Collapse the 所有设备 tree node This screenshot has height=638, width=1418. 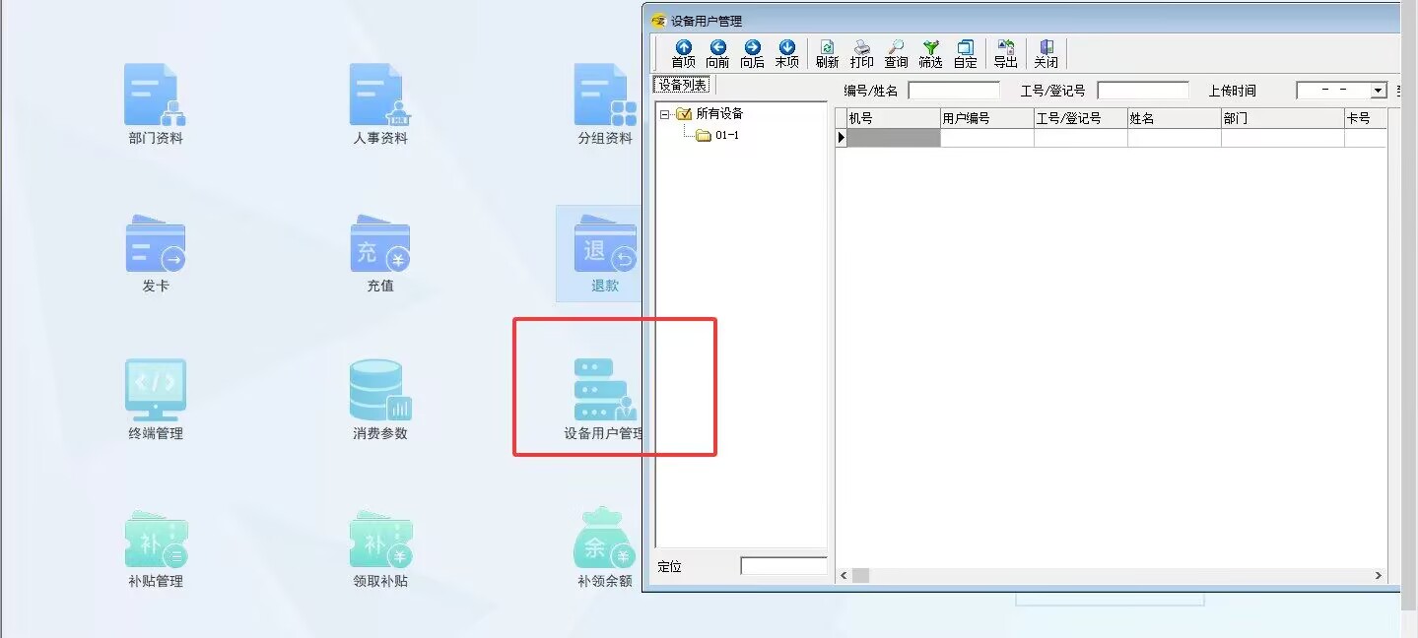click(x=664, y=114)
